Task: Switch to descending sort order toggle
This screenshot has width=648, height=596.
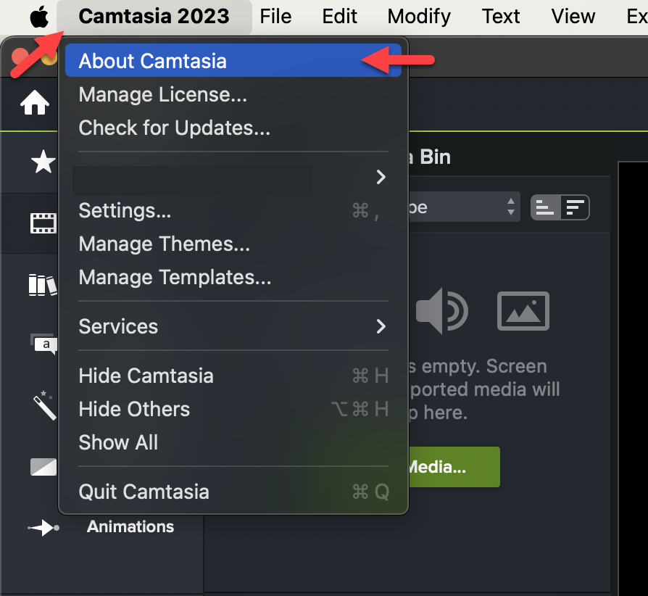Action: click(x=575, y=207)
